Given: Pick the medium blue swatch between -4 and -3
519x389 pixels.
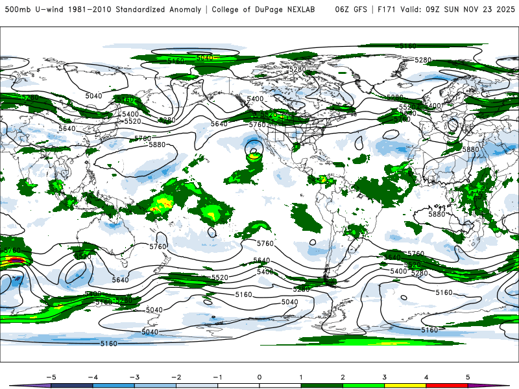Looking at the screenshot, I should click(x=114, y=386).
